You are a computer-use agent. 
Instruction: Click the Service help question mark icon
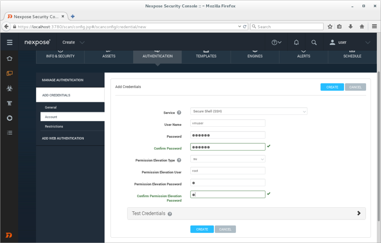pyautogui.click(x=179, y=112)
